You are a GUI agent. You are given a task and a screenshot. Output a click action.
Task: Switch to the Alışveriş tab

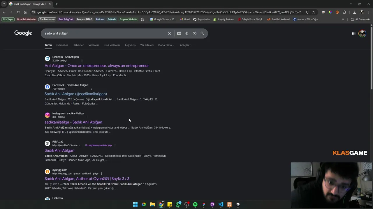(x=130, y=45)
